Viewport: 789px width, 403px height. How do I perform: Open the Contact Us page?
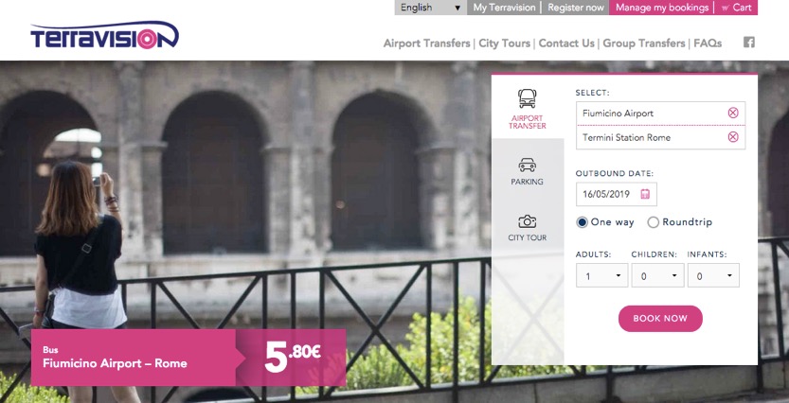(566, 44)
